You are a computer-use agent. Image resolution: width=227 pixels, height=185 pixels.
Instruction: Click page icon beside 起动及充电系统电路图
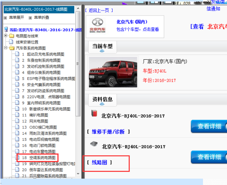(17, 54)
